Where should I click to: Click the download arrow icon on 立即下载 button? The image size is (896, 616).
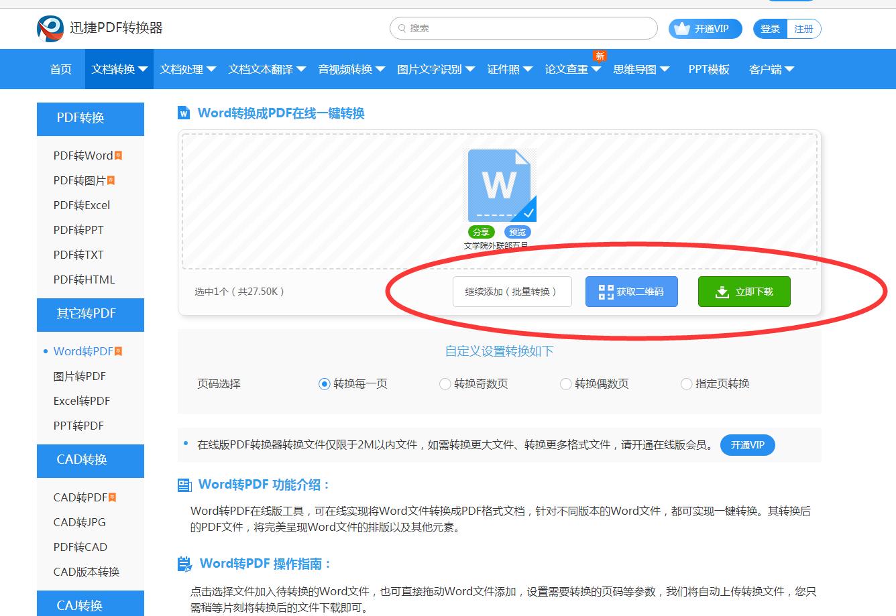coord(722,292)
